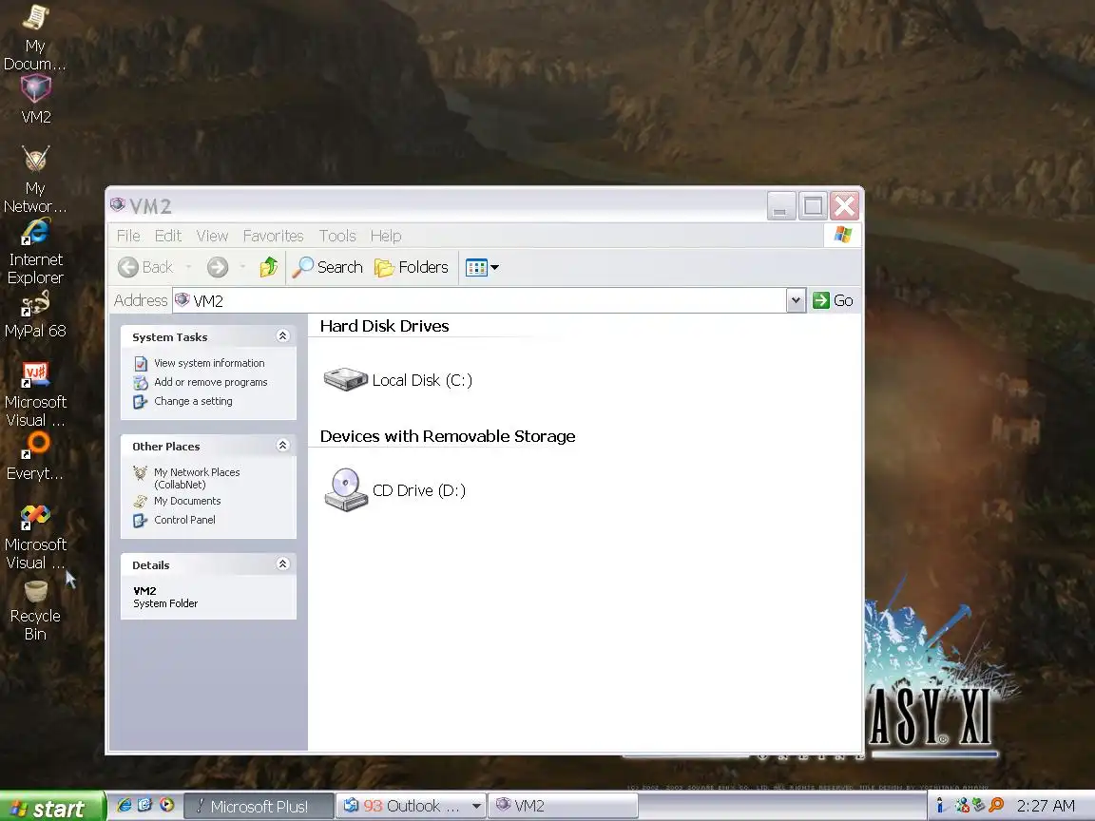Select Local Disk (C:) drive
1095x821 pixels.
pos(398,380)
